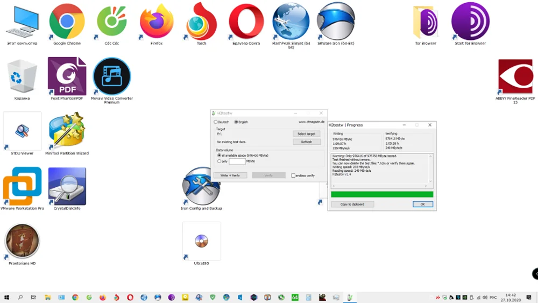Screen dimensions: 538x303
Task: Click the 'Writing speed: 235 MByte/s' log line
Action: tap(351, 167)
